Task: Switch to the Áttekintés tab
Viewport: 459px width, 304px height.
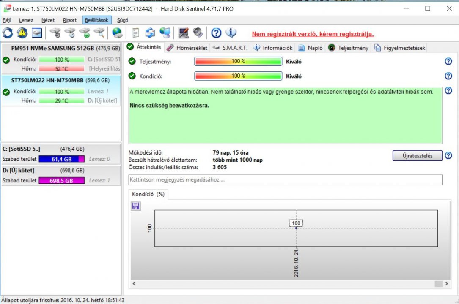Action: (x=145, y=47)
